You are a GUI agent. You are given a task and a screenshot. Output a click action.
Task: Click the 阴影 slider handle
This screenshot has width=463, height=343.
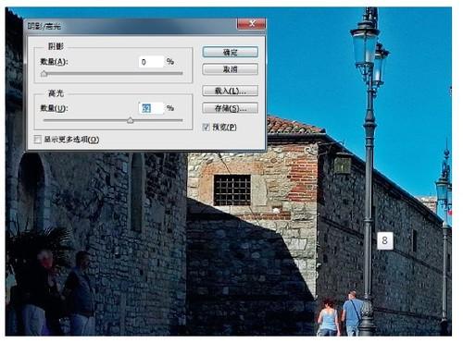tap(44, 74)
